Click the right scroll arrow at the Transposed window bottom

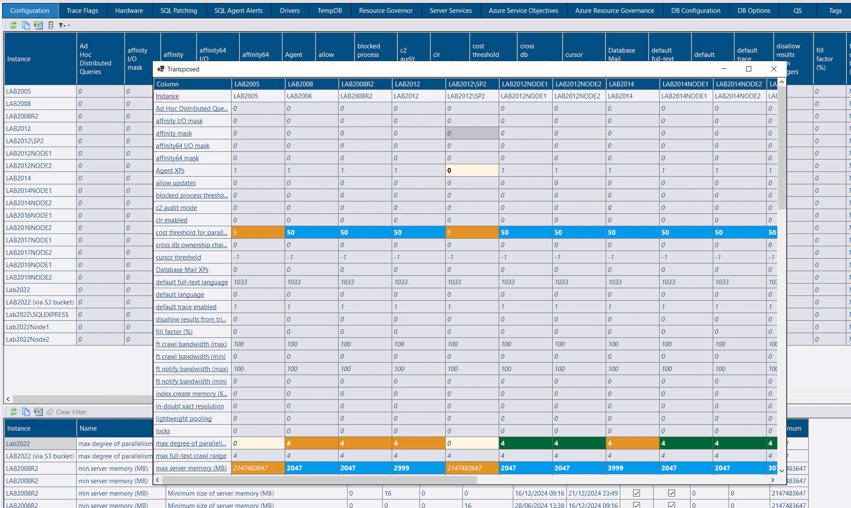pyautogui.click(x=773, y=480)
